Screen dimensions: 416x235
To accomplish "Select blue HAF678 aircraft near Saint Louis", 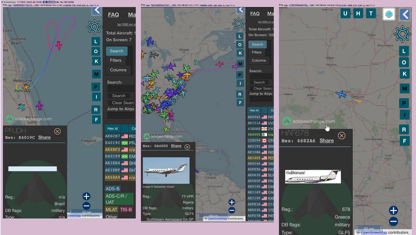I will (341, 94).
